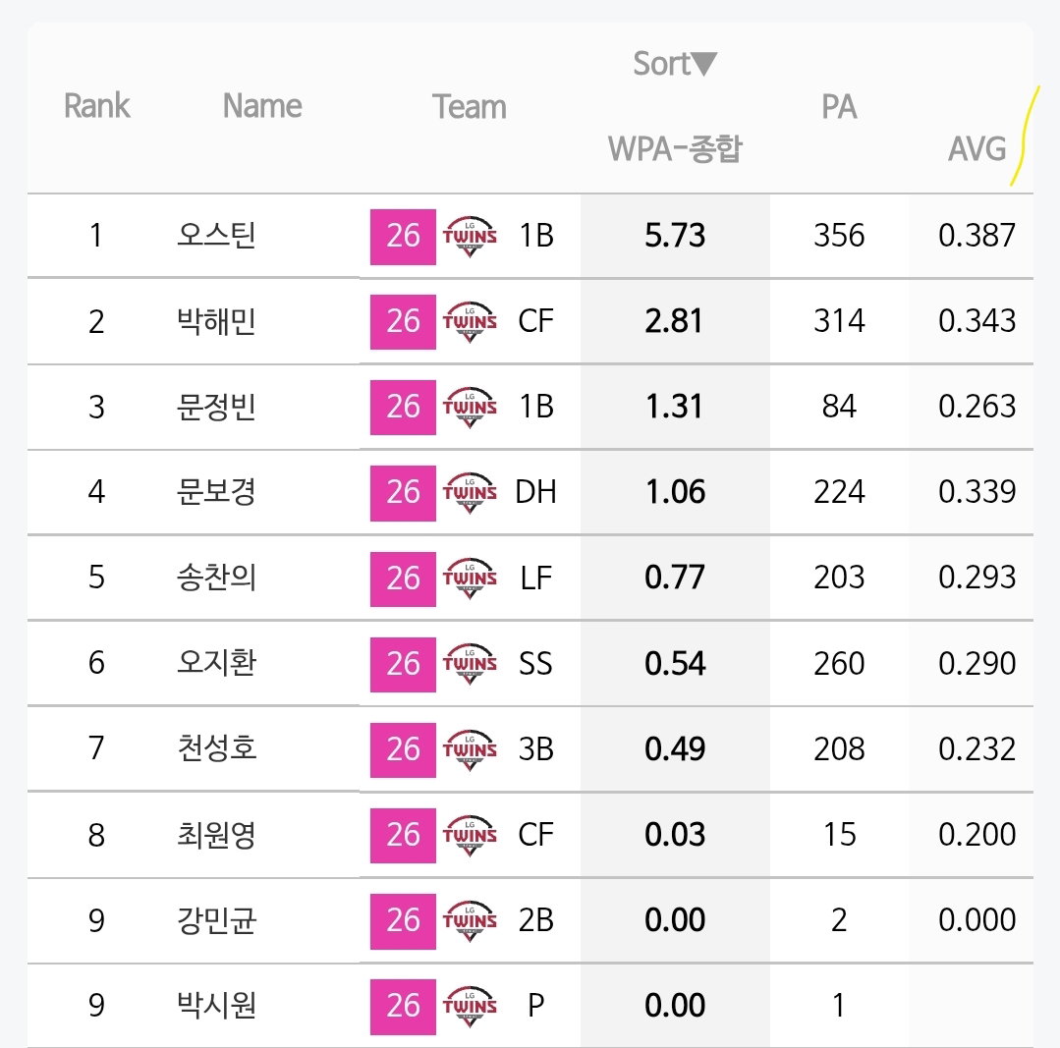
Task: Click the LG Twins logo in 오지환's row
Action: (470, 664)
